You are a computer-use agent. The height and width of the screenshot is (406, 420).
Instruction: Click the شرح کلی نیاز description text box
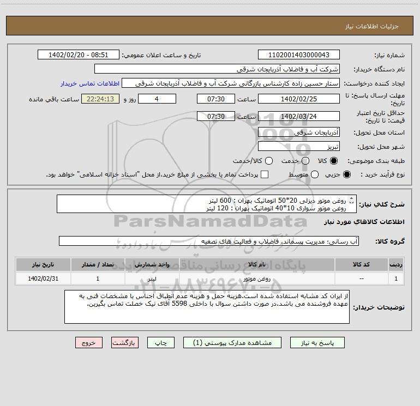207,204
